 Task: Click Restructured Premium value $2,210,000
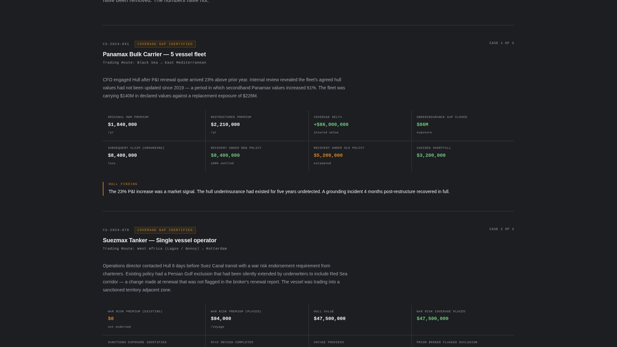[x=225, y=125]
